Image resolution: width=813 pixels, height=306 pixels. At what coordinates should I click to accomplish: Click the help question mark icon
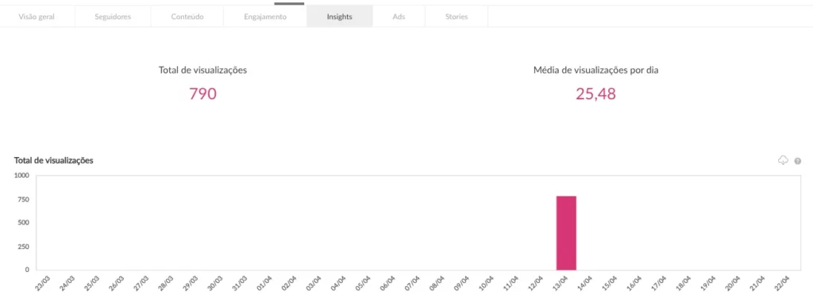(x=797, y=161)
